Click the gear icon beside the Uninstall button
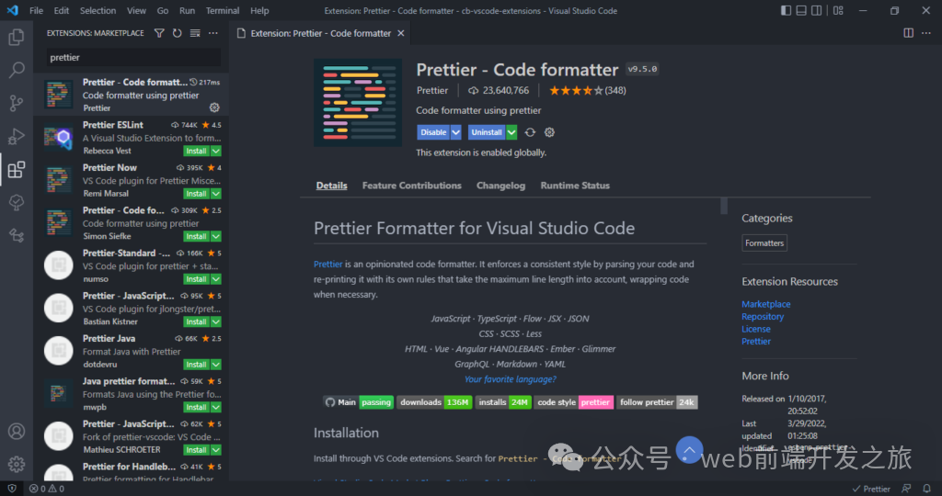The height and width of the screenshot is (496, 942). point(549,132)
